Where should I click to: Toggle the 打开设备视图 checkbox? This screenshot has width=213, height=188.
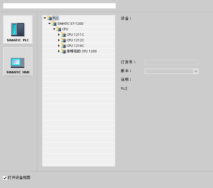[5, 178]
